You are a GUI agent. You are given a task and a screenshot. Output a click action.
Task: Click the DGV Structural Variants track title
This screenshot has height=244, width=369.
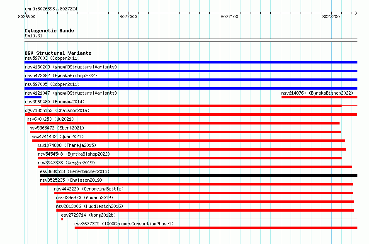(x=58, y=53)
